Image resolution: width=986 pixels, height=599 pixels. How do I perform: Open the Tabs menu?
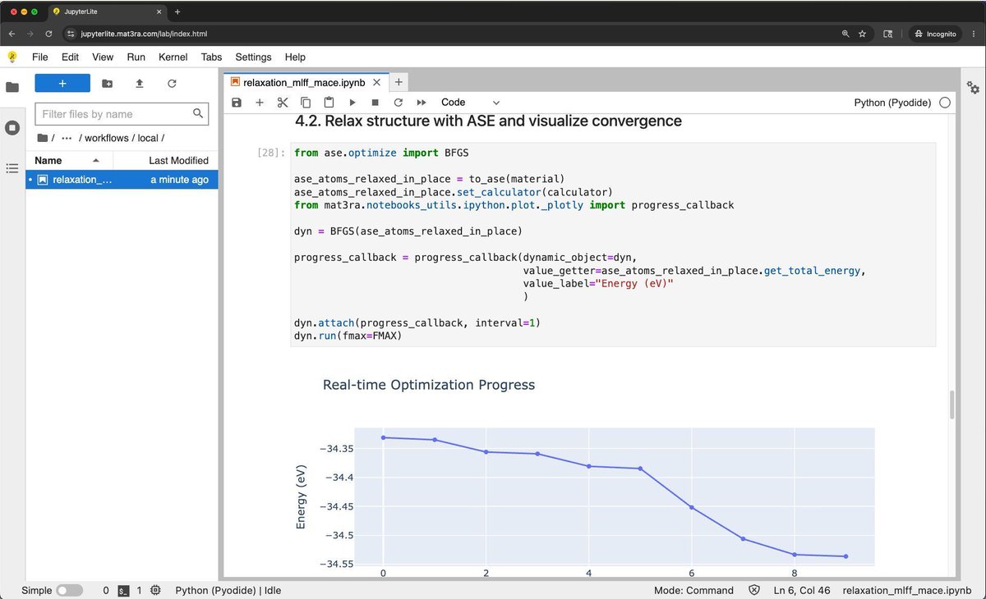211,57
